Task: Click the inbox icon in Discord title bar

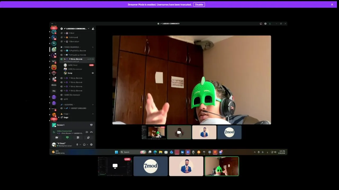Action: pyautogui.click(x=261, y=23)
